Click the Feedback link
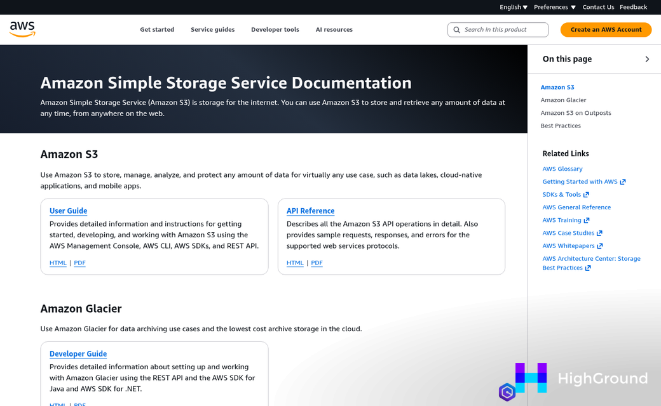661x406 pixels. (x=633, y=7)
